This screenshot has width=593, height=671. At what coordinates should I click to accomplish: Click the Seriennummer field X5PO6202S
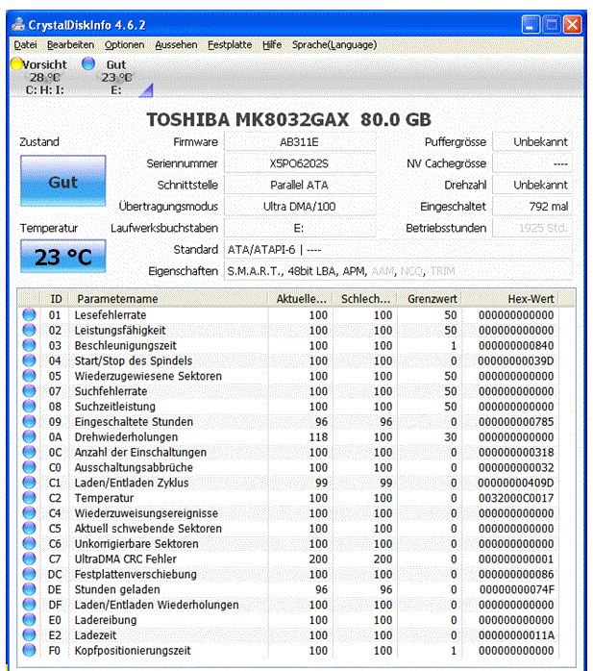tap(300, 163)
